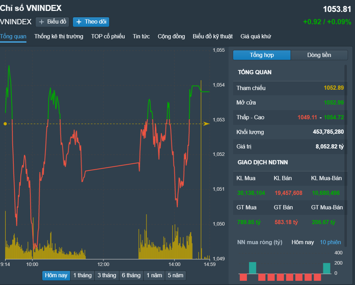Show the 1 năm chart range
Screen dimensions: 355x285
[154, 275]
